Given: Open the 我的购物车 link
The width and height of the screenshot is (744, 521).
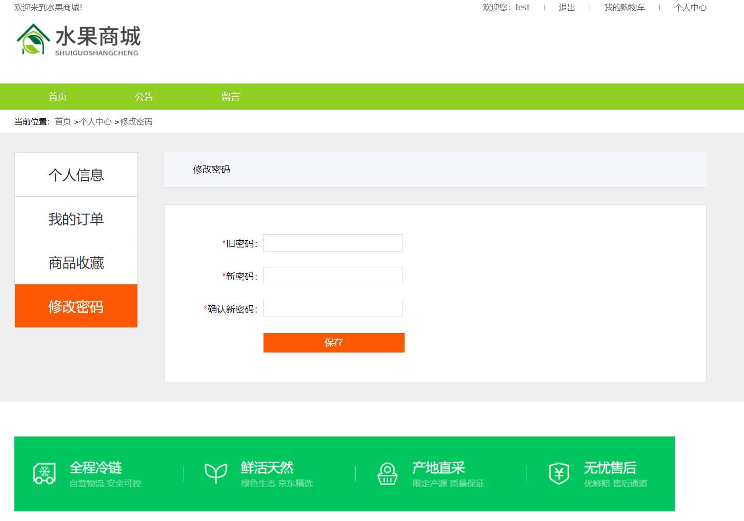Looking at the screenshot, I should tap(624, 8).
